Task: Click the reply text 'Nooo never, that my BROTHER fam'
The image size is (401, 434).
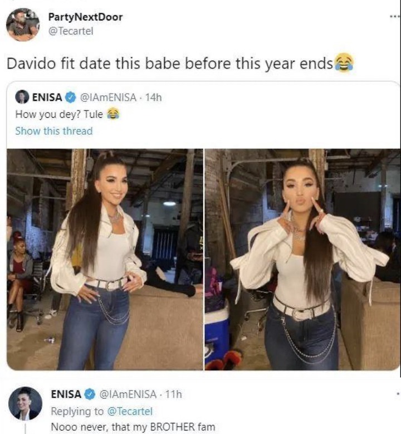Action: click(x=133, y=427)
